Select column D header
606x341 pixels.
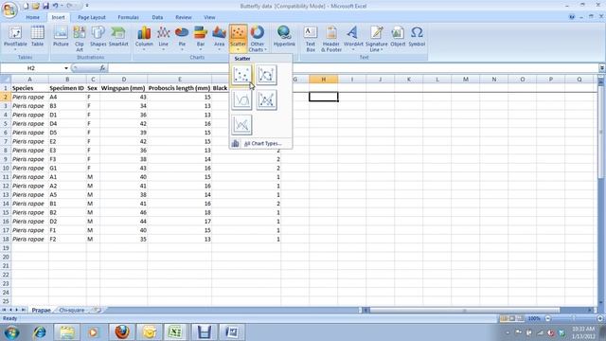click(x=124, y=80)
